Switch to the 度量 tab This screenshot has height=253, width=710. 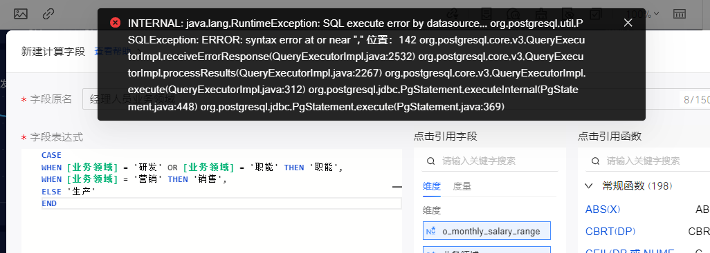coord(462,186)
